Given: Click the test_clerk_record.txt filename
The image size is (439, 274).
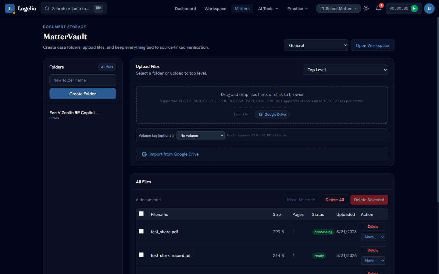Looking at the screenshot, I should click(171, 255).
